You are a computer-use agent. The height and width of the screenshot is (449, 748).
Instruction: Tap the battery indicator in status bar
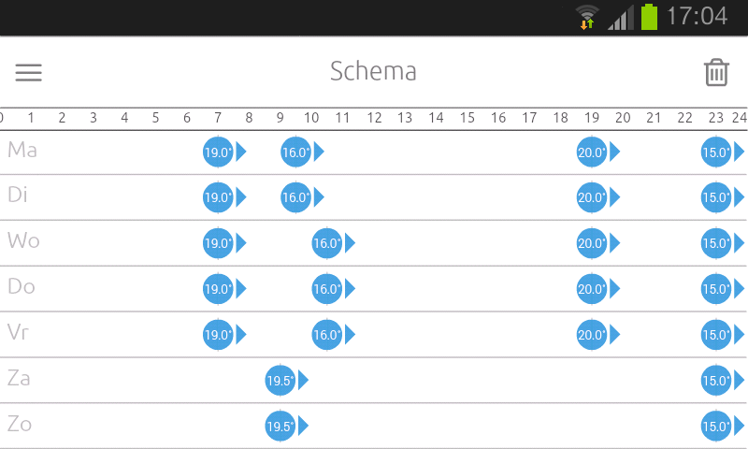[x=649, y=17]
